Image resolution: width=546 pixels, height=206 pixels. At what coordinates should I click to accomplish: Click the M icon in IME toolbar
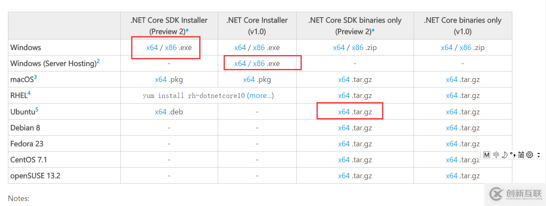tap(487, 155)
